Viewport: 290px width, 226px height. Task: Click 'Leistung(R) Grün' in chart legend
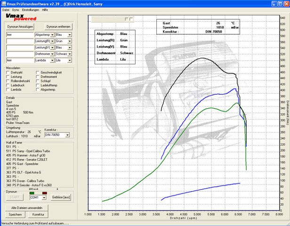point(112,40)
